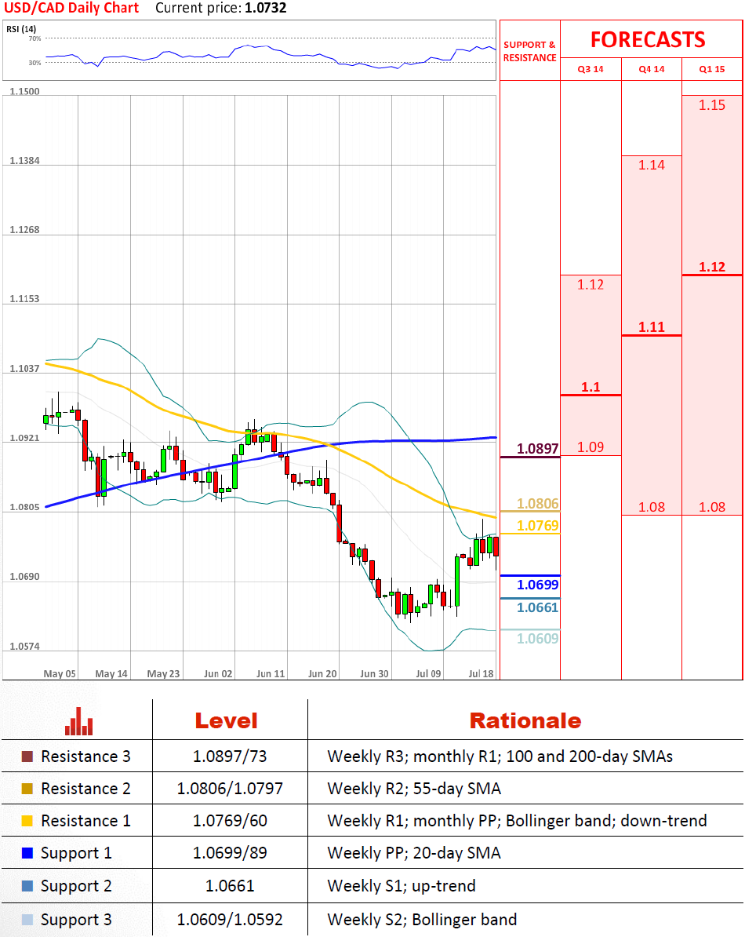Click the Jul 18 date axis label
This screenshot has width=745, height=937.
[x=482, y=674]
